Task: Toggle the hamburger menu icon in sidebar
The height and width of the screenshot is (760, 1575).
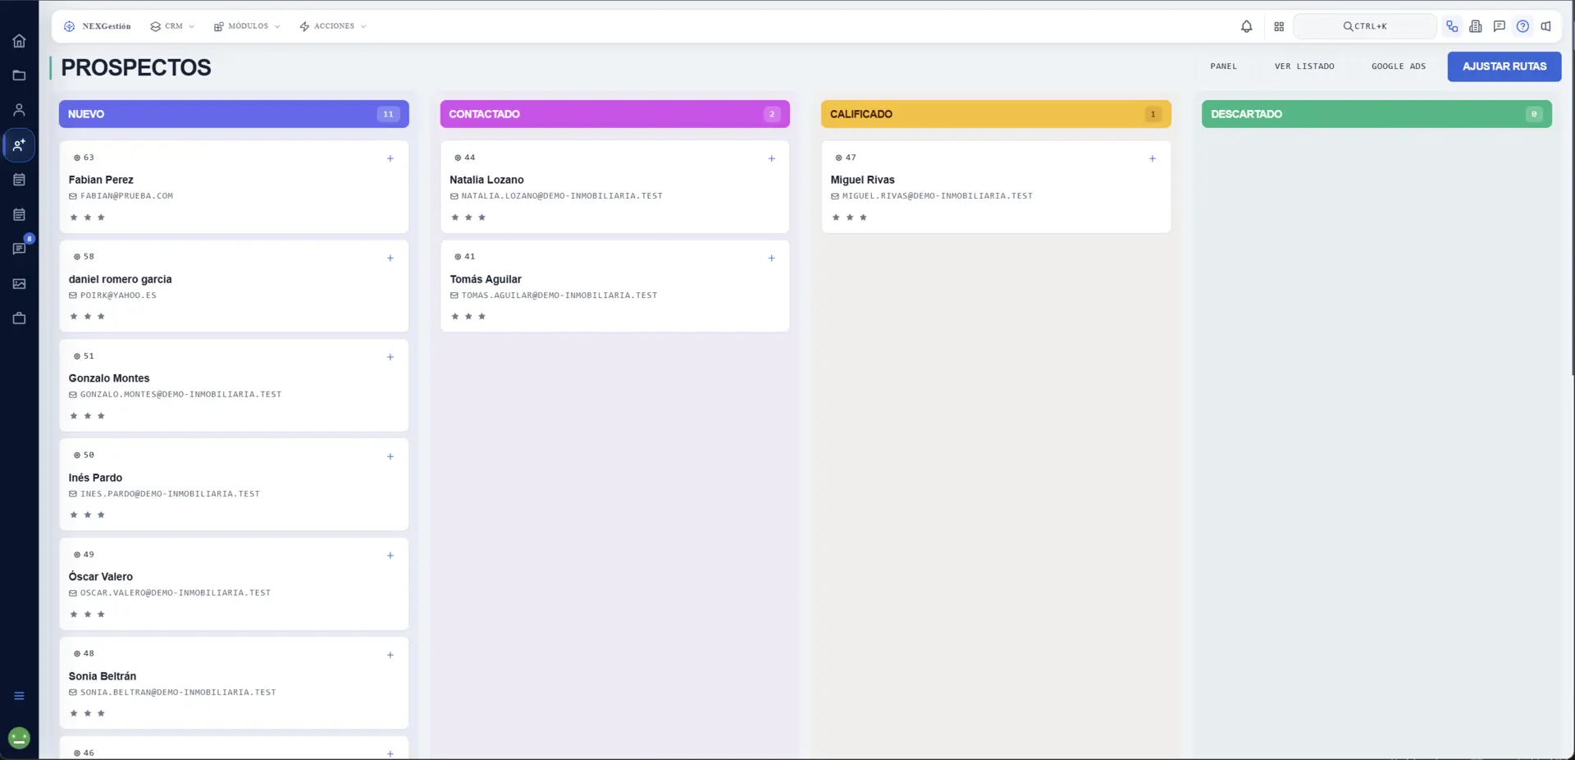Action: point(19,696)
